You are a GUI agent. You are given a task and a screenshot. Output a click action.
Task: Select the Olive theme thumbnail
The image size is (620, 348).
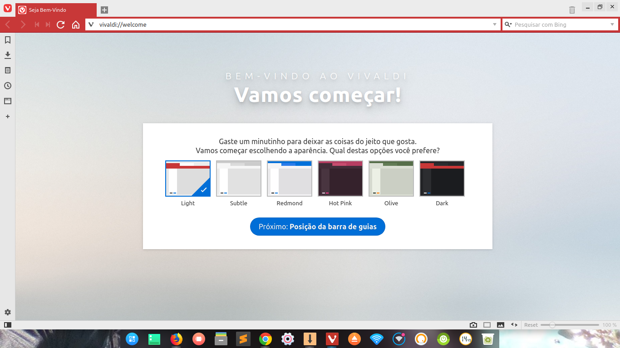pos(391,179)
